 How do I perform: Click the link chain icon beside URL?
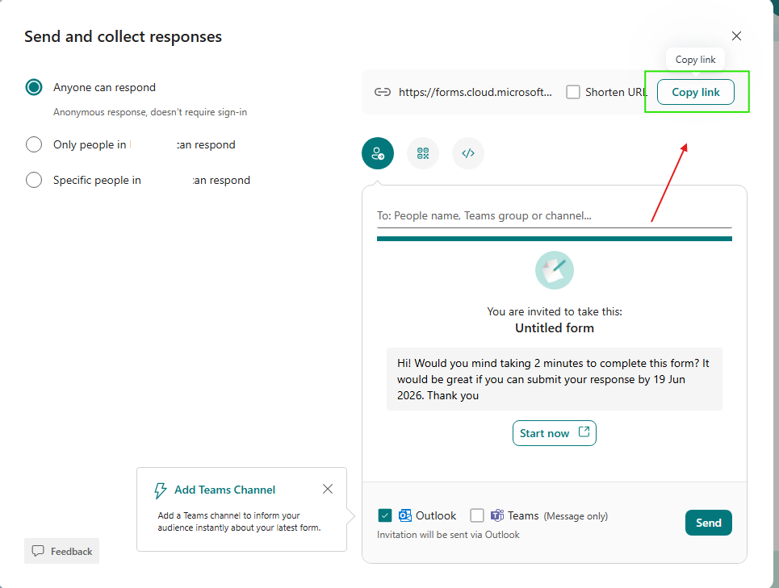pos(383,92)
